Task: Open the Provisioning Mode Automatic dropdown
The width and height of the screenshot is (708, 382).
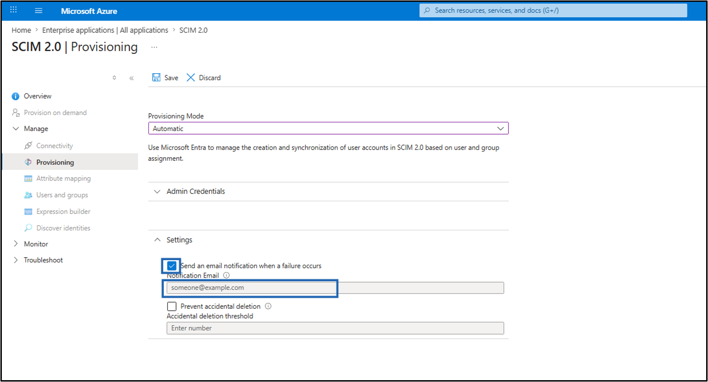Action: (328, 129)
